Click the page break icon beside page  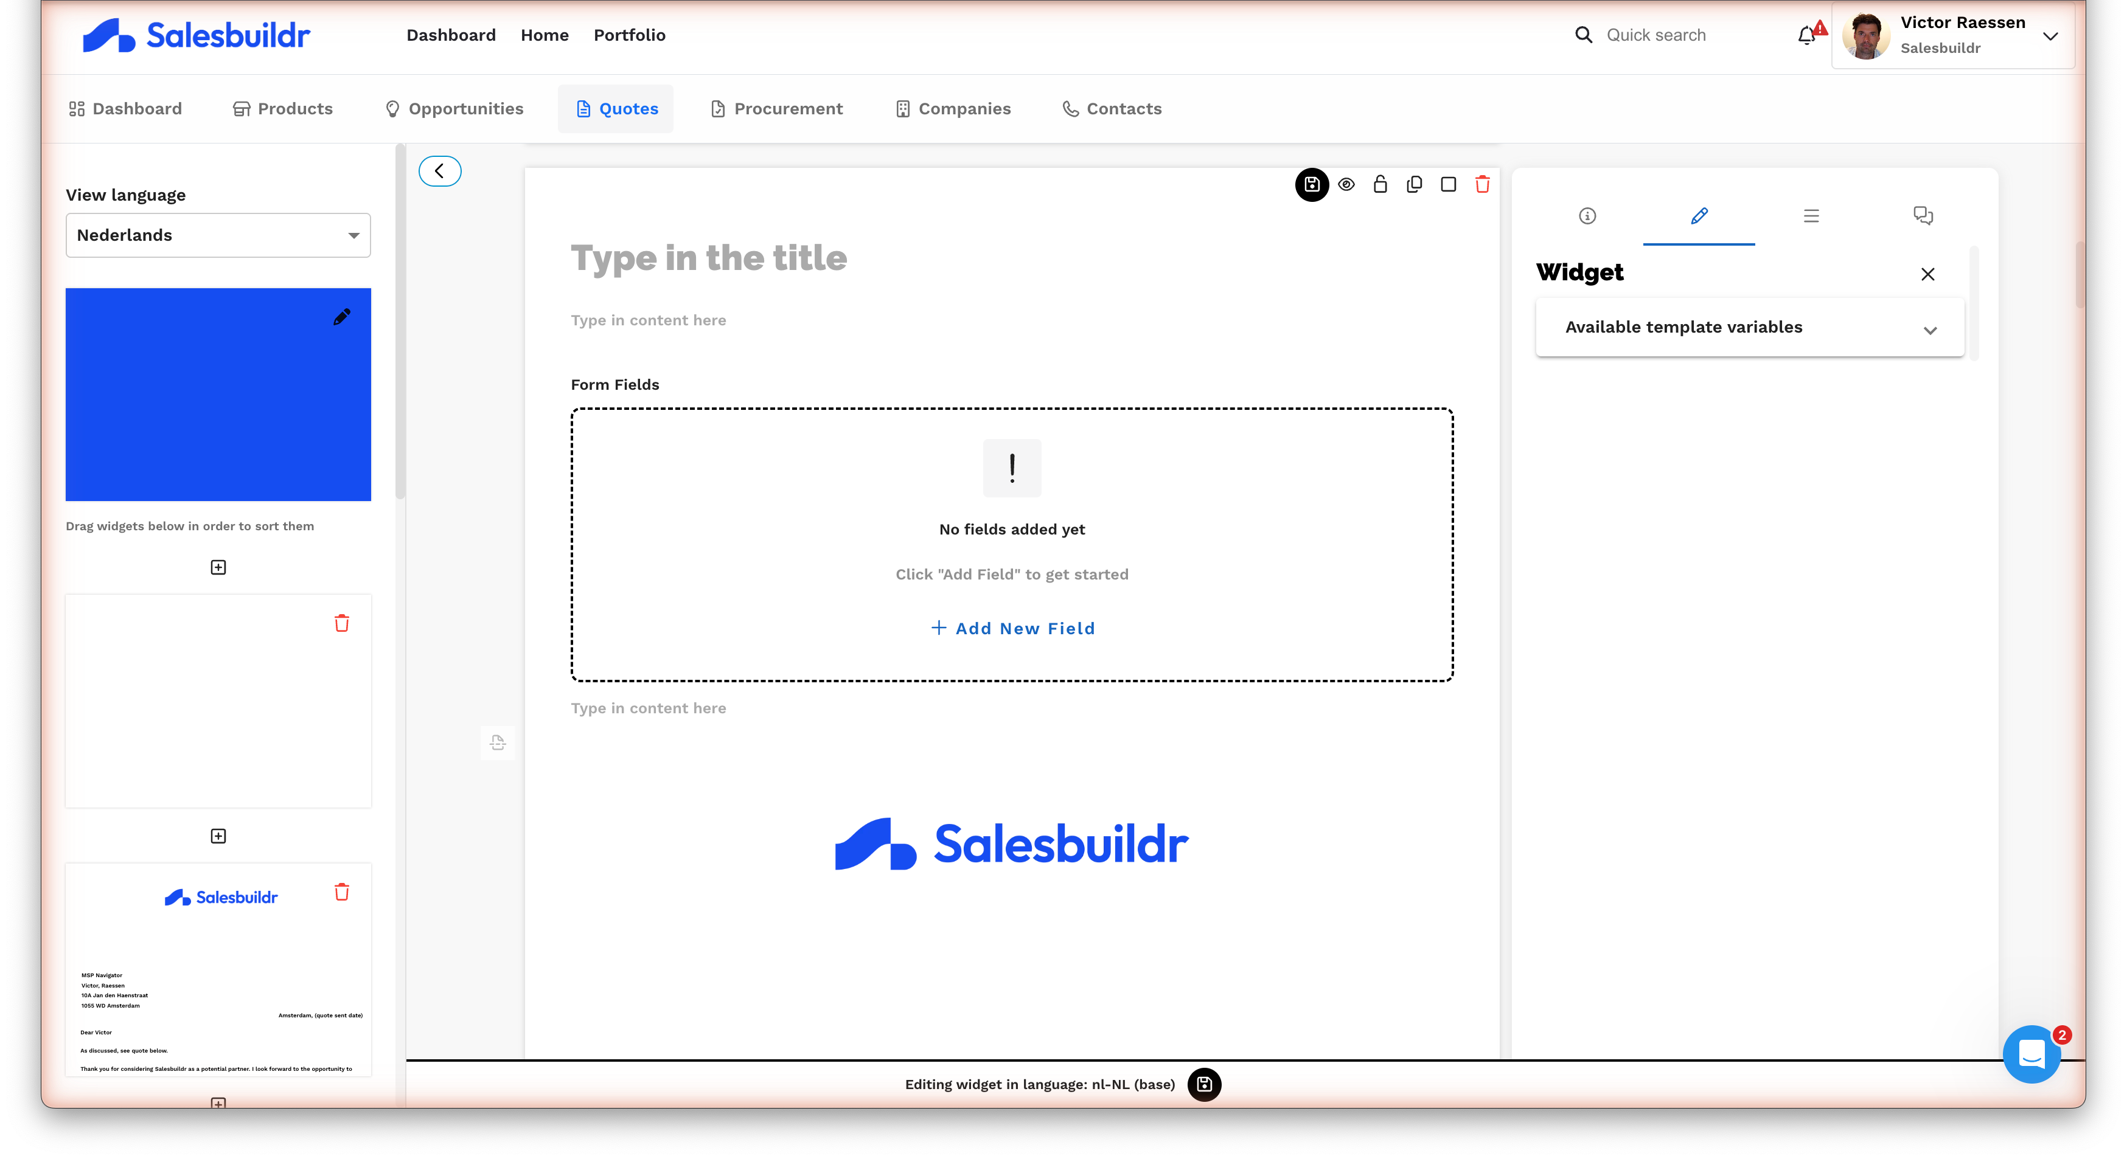(x=497, y=743)
